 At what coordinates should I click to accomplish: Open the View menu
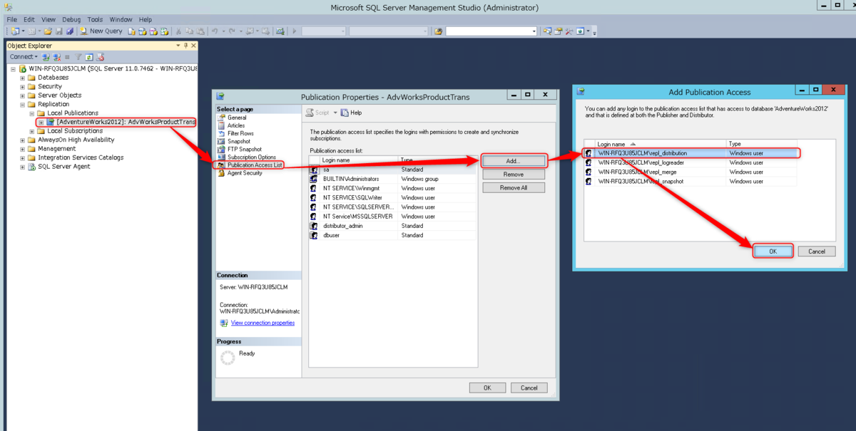point(49,20)
